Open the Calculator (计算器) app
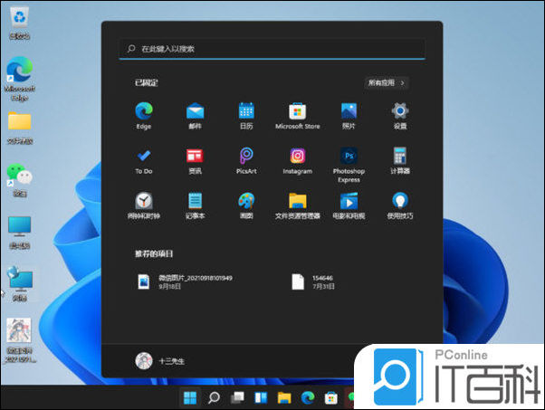 pos(400,161)
